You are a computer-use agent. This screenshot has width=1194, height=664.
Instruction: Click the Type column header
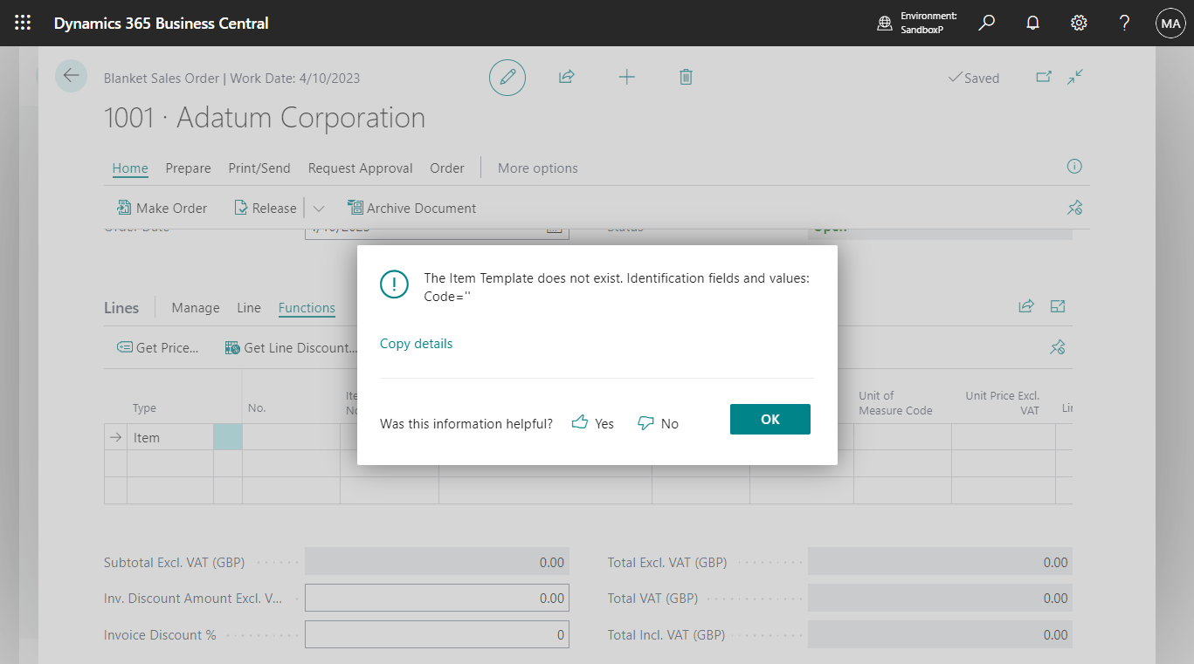(144, 408)
